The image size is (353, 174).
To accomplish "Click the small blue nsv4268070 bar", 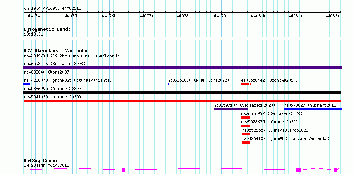I will [27, 84].
